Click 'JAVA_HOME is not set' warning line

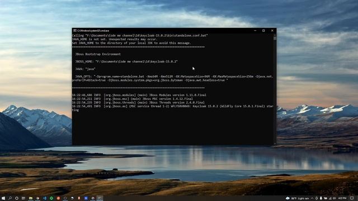(x=115, y=39)
